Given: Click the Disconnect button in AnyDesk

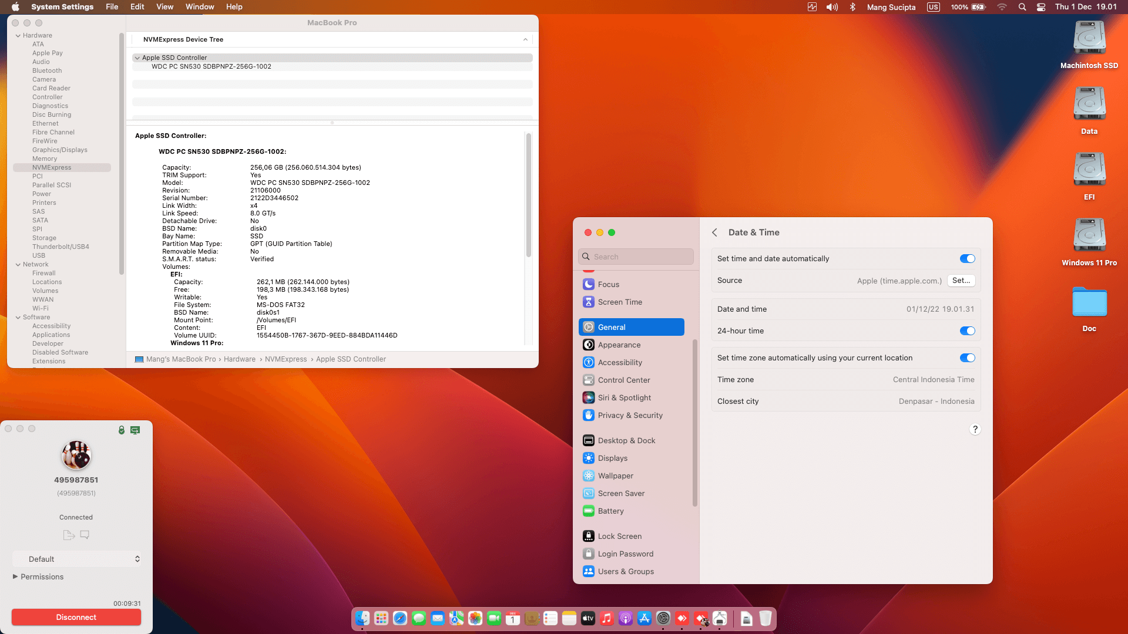Looking at the screenshot, I should [x=76, y=618].
